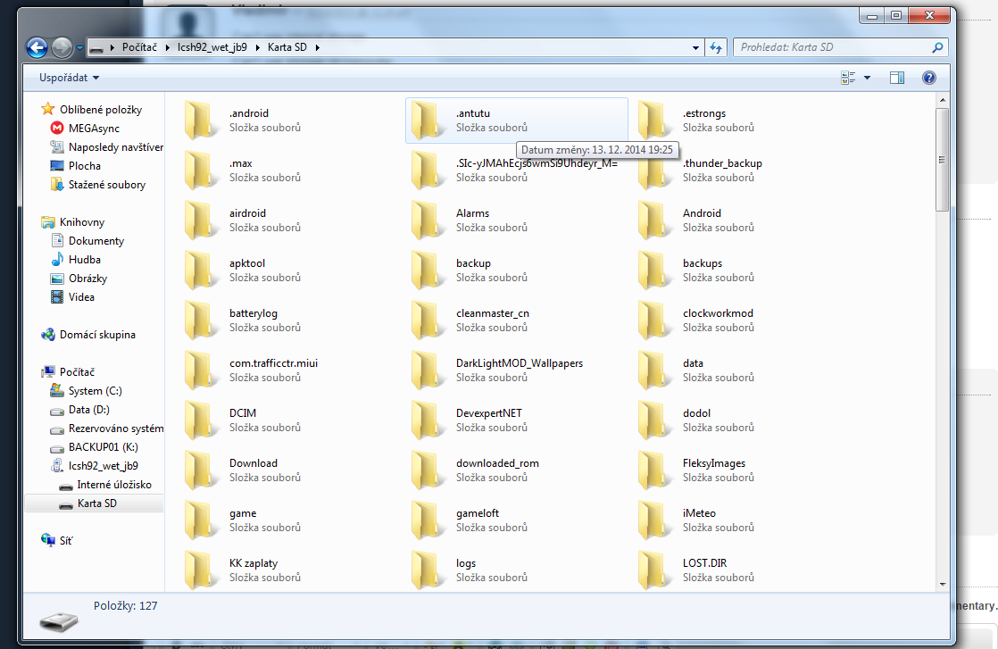The width and height of the screenshot is (998, 649).
Task: Open the Uspořádat menu
Action: click(x=69, y=78)
